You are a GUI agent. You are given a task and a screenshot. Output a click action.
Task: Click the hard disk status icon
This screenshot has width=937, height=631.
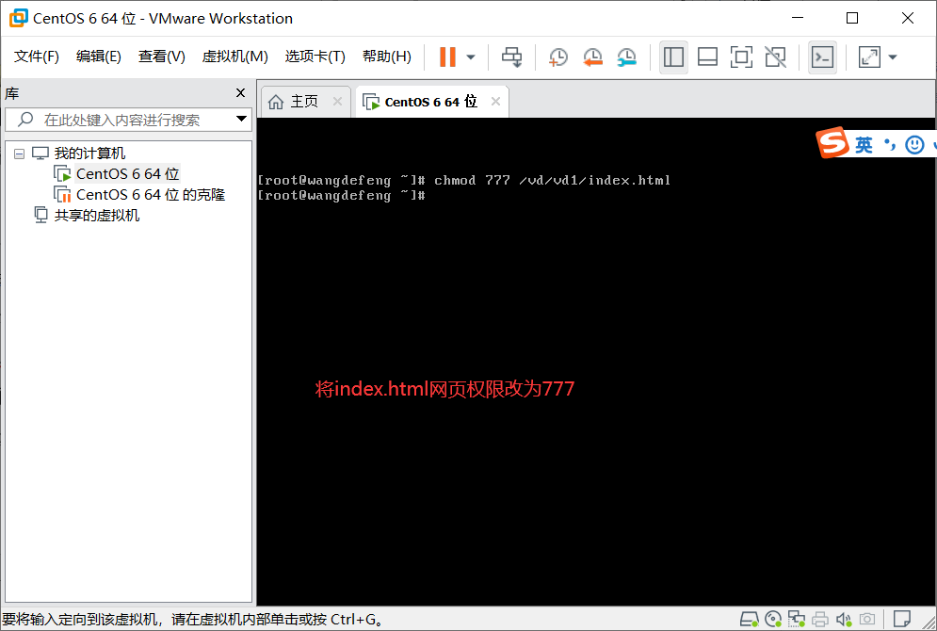pyautogui.click(x=750, y=619)
